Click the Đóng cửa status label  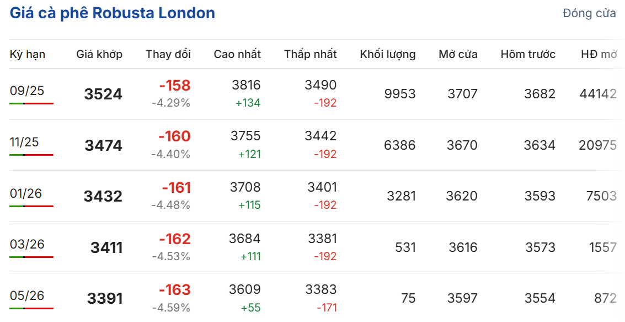pyautogui.click(x=589, y=13)
